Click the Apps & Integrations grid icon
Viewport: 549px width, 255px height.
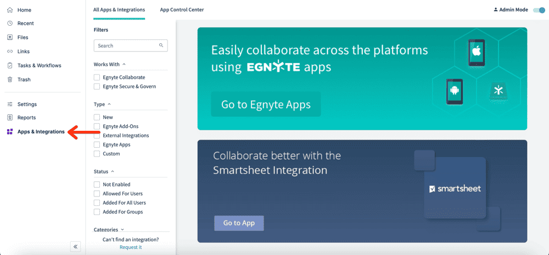10,132
